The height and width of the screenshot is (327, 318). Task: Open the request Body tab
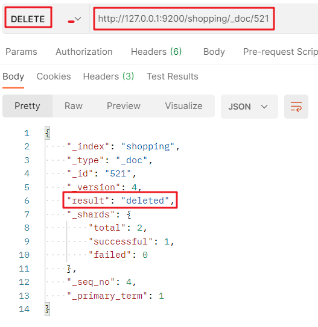[214, 52]
